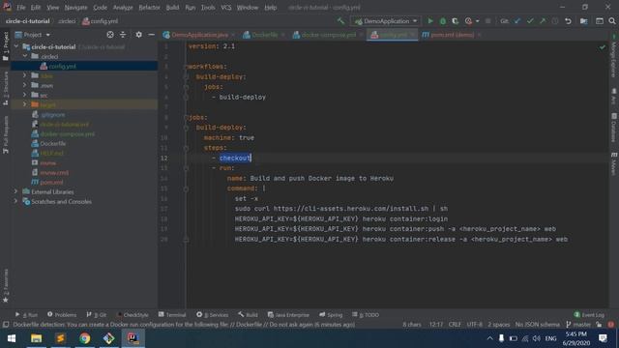Open File Explorer from the taskbar
The height and width of the screenshot is (348, 619).
(37, 338)
